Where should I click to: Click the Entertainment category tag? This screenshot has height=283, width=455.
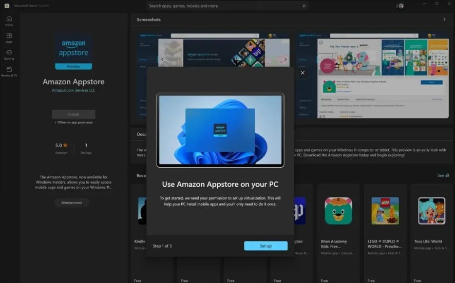[72, 203]
